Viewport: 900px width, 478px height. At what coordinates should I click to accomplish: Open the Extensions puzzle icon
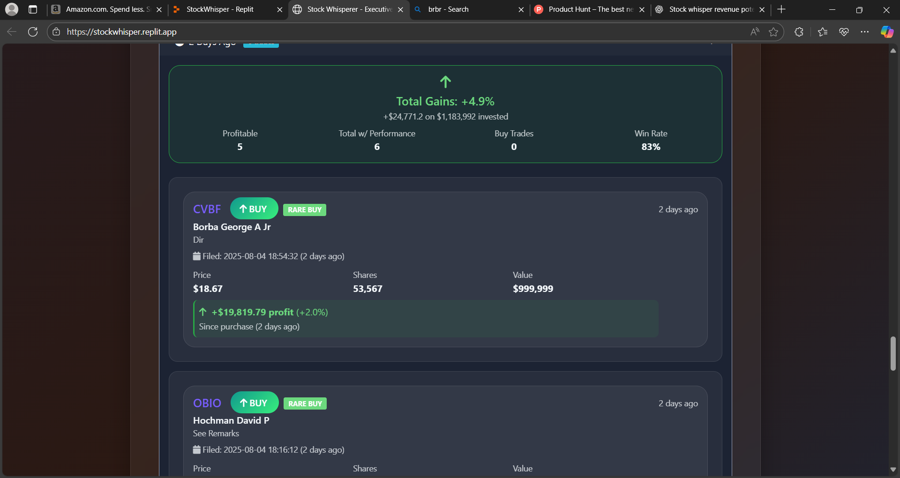click(799, 32)
